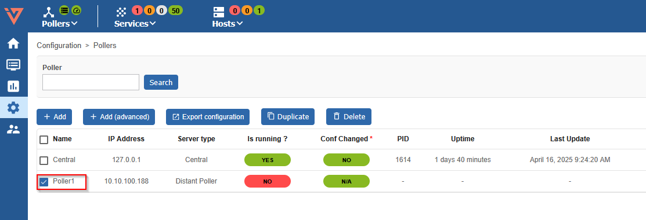The width and height of the screenshot is (646, 220).
Task: Open the Configuration gear section in sidebar
Action: pos(13,108)
